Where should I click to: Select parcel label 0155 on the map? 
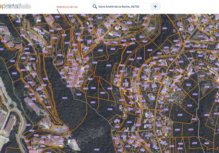point(93,88)
